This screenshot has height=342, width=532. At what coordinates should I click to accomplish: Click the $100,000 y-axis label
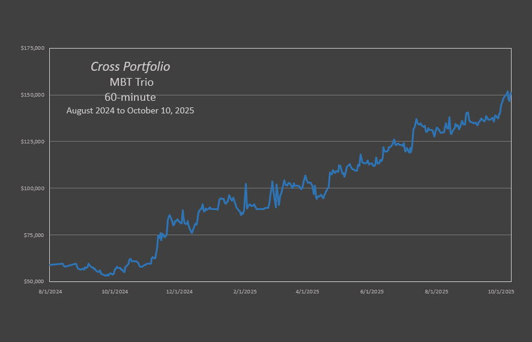tap(33, 188)
